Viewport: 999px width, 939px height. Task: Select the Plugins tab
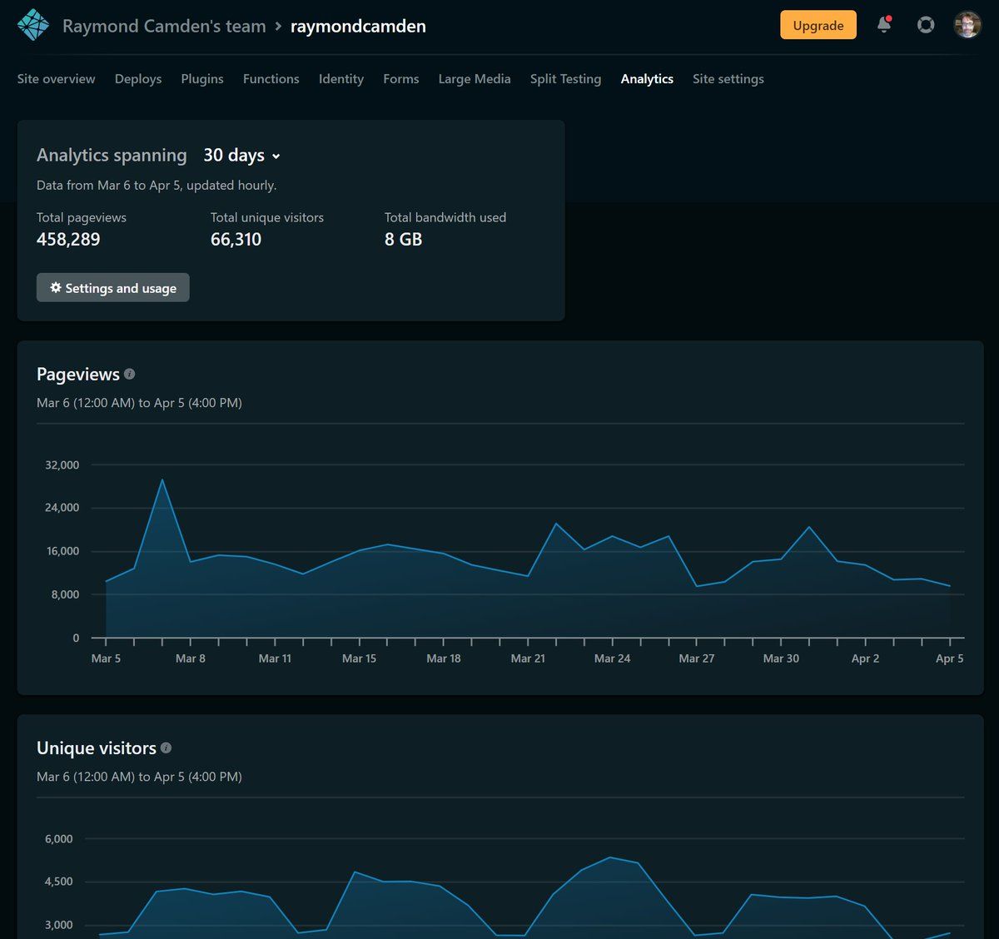(x=202, y=79)
